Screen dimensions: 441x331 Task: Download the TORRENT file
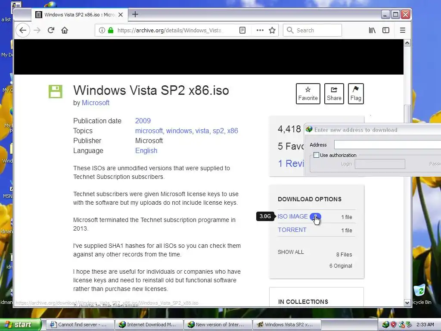coord(292,230)
